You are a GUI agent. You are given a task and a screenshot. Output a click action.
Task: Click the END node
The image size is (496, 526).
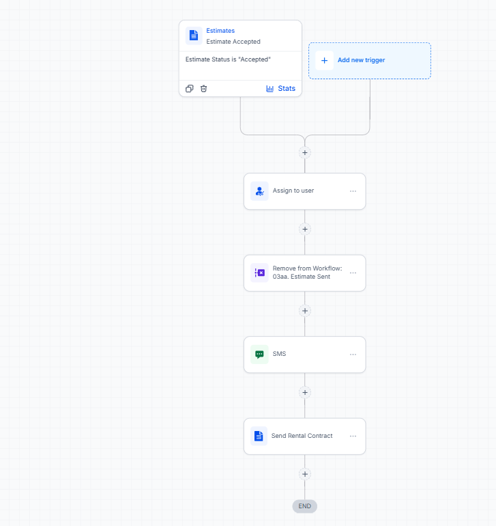coord(305,506)
